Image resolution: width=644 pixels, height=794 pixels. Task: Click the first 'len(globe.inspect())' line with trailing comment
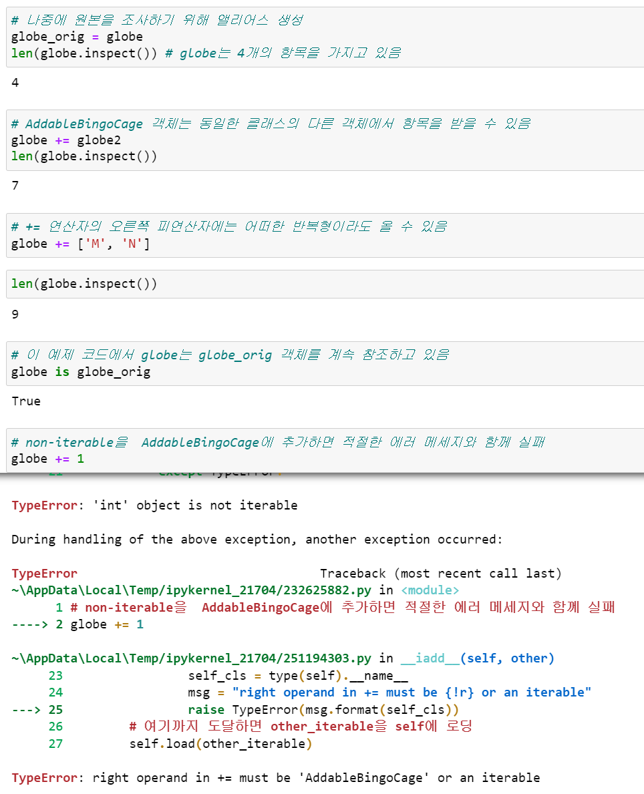pyautogui.click(x=206, y=53)
